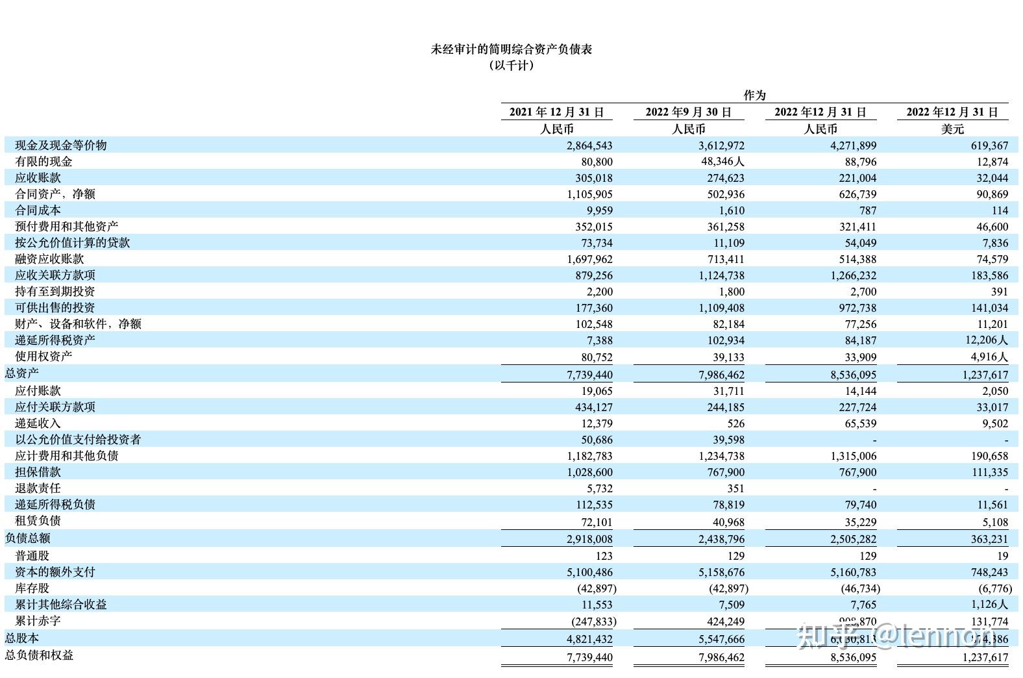Click row label 退款责任

click(38, 488)
